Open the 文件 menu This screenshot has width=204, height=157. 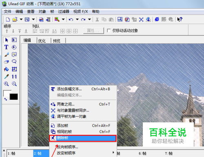7,11
